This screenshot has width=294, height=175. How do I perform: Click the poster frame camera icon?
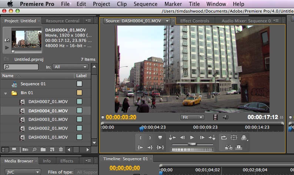pos(7,40)
